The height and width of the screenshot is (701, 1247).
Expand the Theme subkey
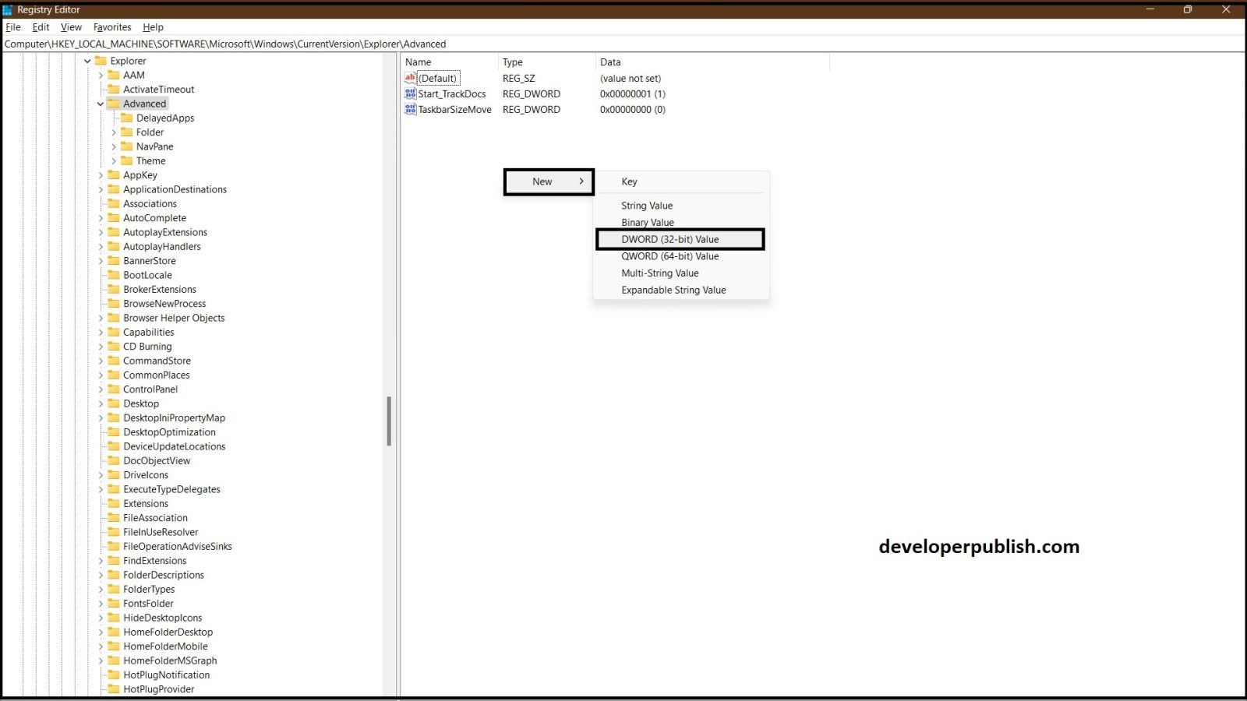114,161
